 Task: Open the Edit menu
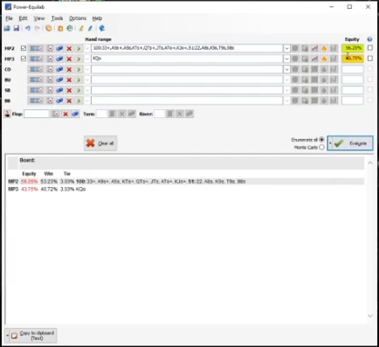click(23, 18)
